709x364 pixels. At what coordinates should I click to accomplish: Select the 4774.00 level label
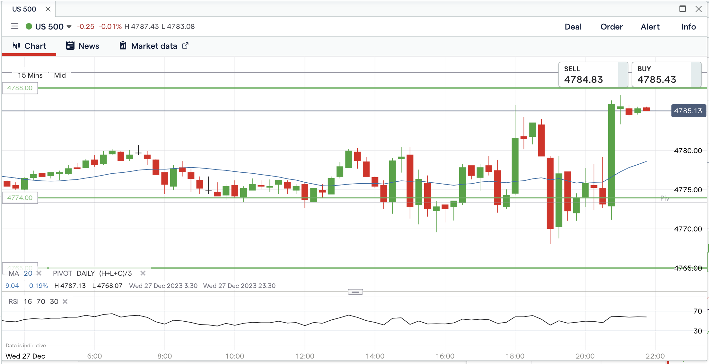(x=20, y=198)
